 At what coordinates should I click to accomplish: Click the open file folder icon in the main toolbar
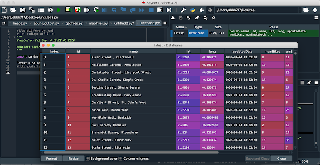13,10
